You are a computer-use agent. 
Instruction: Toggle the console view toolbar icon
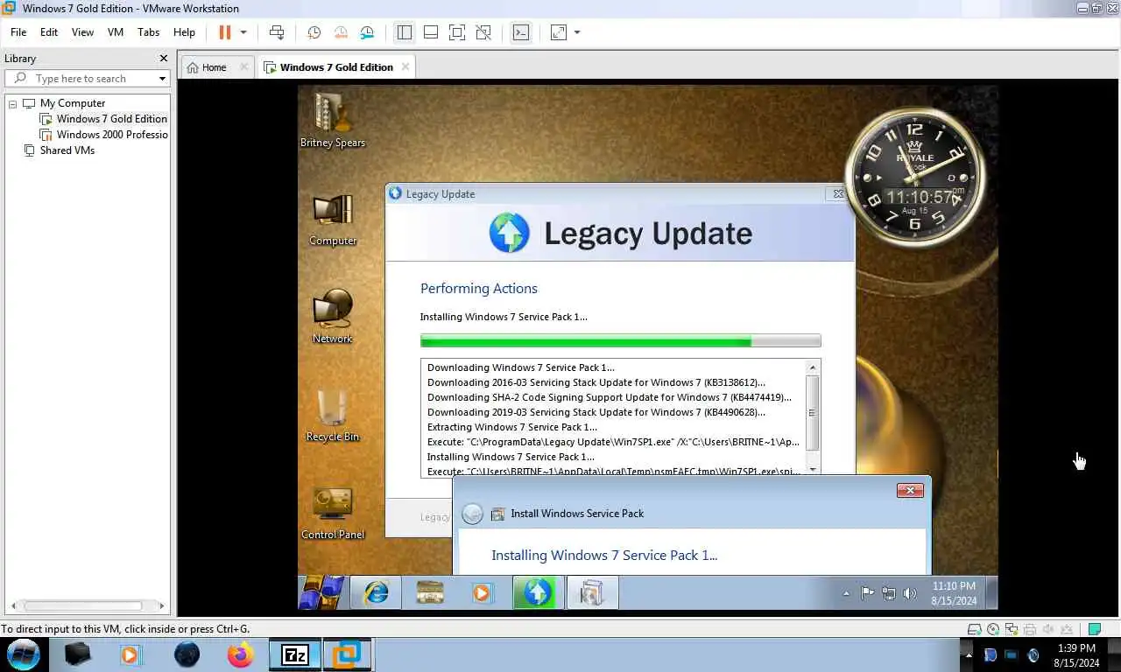[521, 32]
